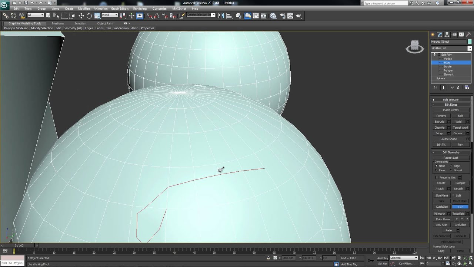Open the Curve Editor

(256, 16)
